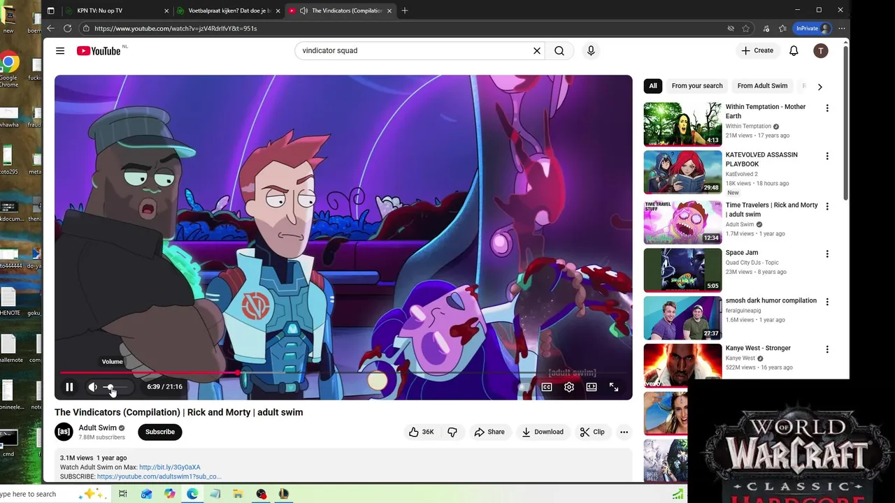This screenshot has width=895, height=503.
Task: Toggle closed captions CC button
Action: (547, 386)
